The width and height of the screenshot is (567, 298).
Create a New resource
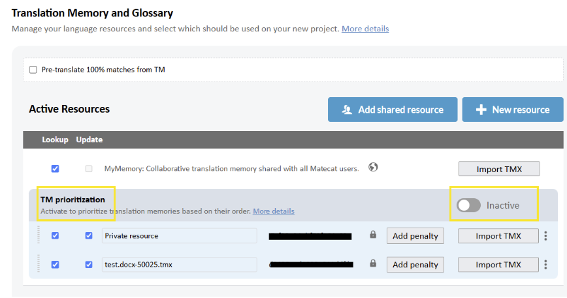[x=512, y=110]
